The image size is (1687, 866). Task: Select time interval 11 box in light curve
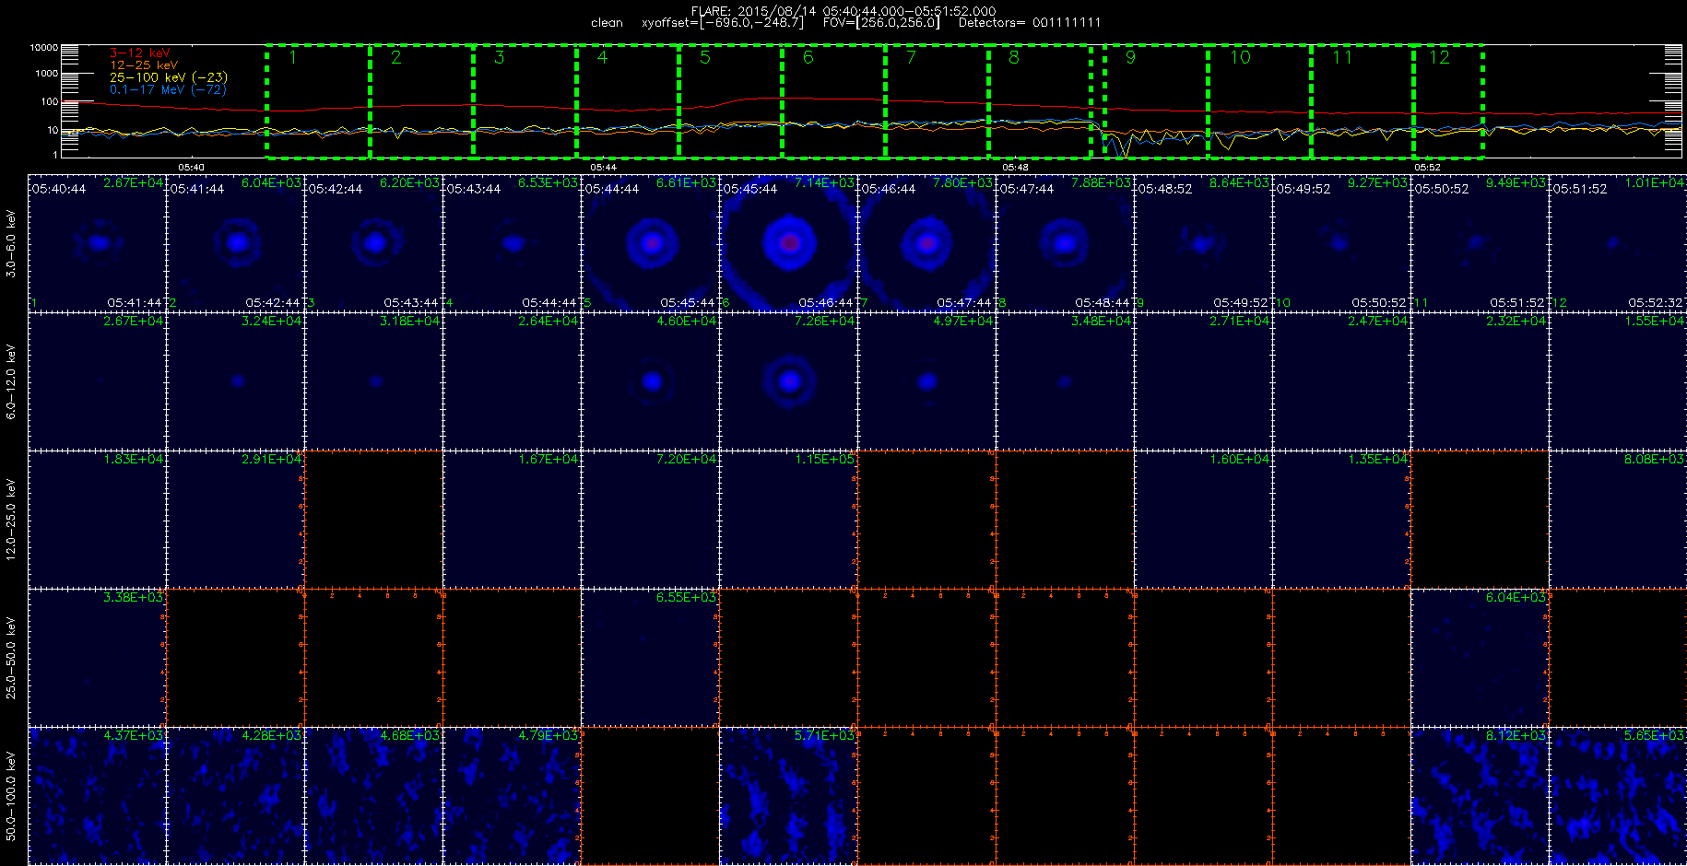(x=1363, y=101)
